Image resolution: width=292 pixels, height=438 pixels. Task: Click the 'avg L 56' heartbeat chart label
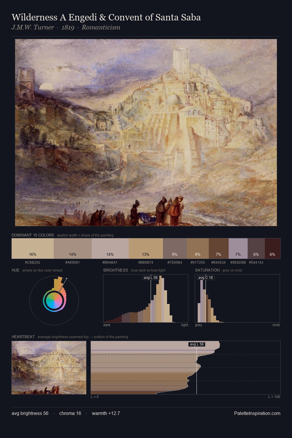point(197,344)
